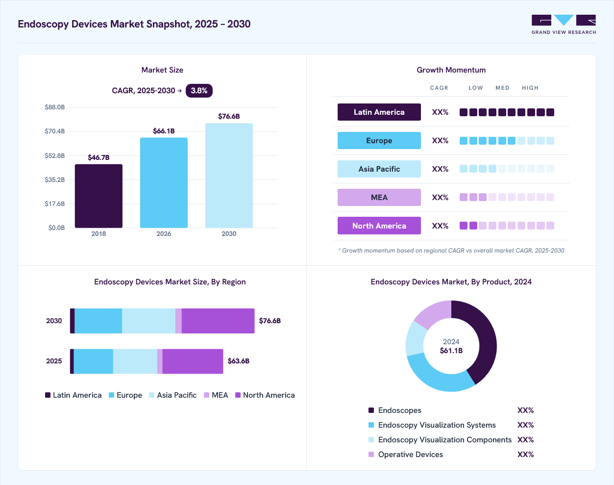Image resolution: width=614 pixels, height=485 pixels.
Task: Click the $66.1B bar value label
Action: (164, 131)
